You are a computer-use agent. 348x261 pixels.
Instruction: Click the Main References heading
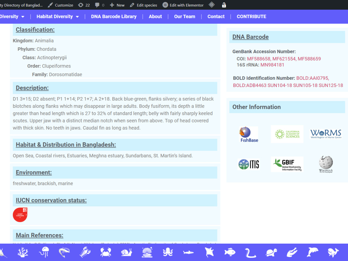[x=40, y=235]
